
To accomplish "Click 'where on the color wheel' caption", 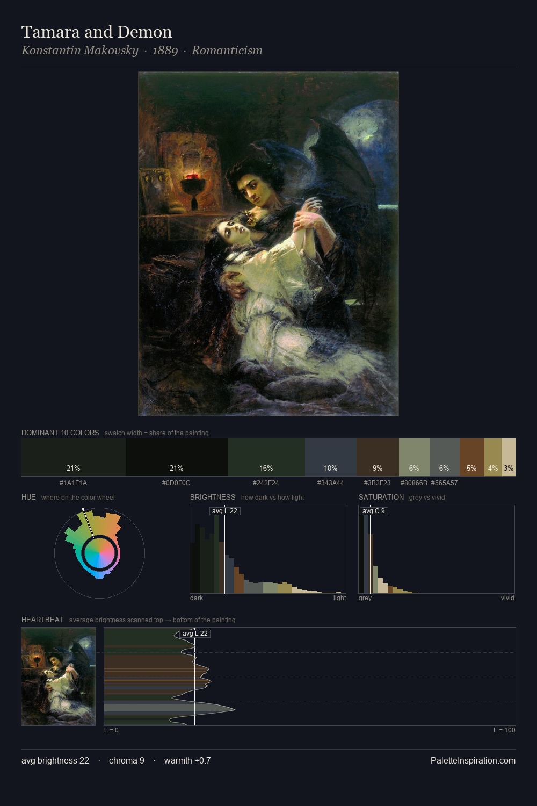I will click(78, 498).
